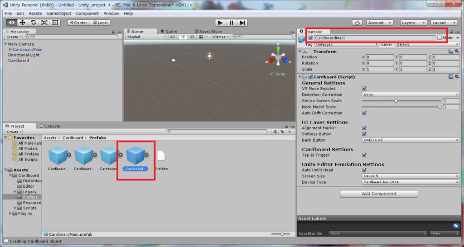
Task: Select the Hand view tool
Action: [12, 23]
